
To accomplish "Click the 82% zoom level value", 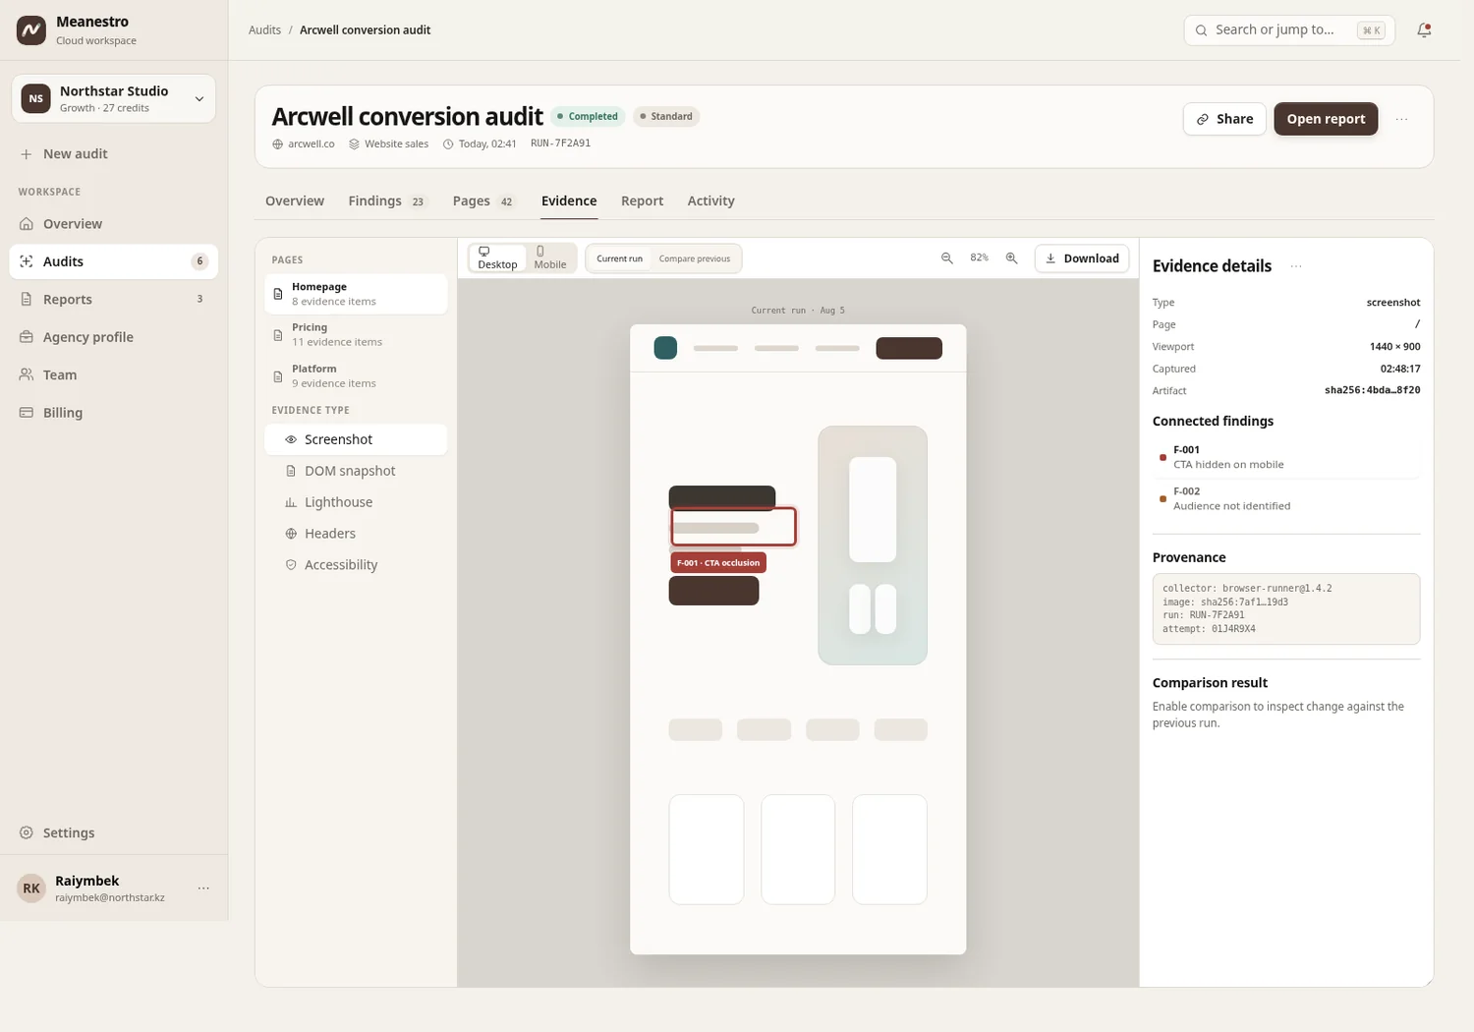I will click(979, 258).
